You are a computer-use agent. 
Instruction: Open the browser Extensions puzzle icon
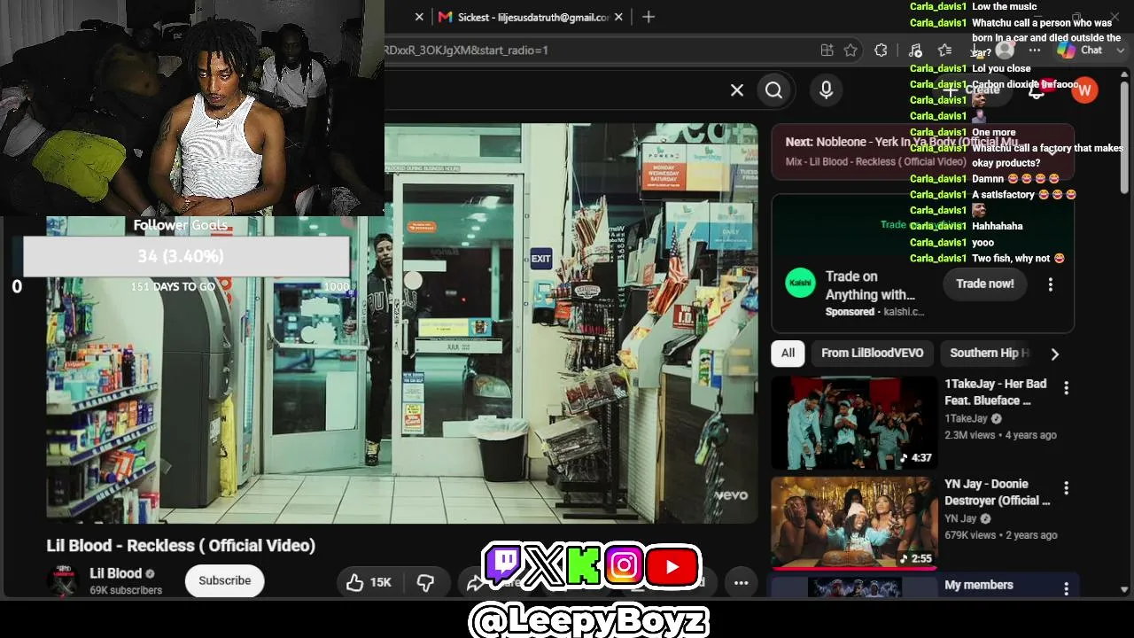[x=881, y=51]
